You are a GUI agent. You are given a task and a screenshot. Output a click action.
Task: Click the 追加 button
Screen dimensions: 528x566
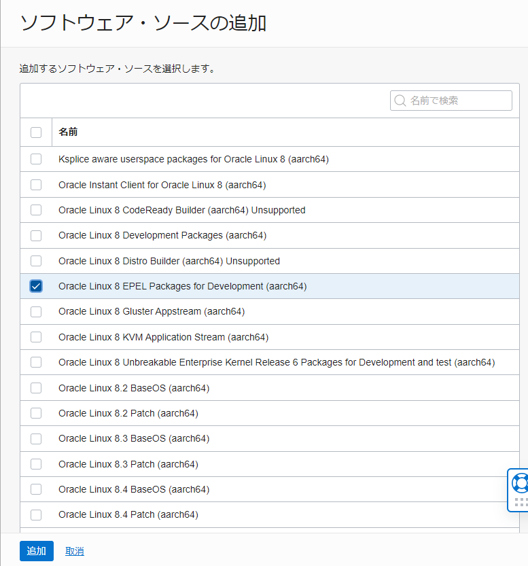pos(37,551)
